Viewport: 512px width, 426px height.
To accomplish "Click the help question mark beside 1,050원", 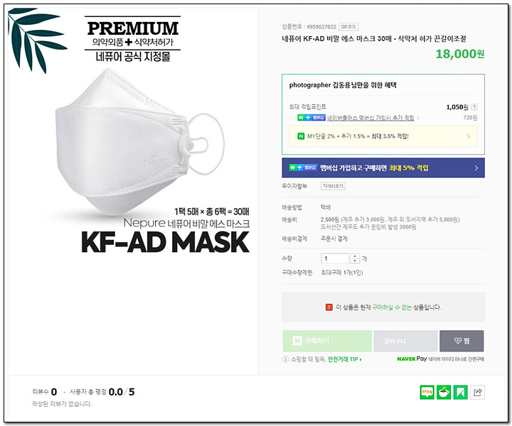I will [474, 107].
